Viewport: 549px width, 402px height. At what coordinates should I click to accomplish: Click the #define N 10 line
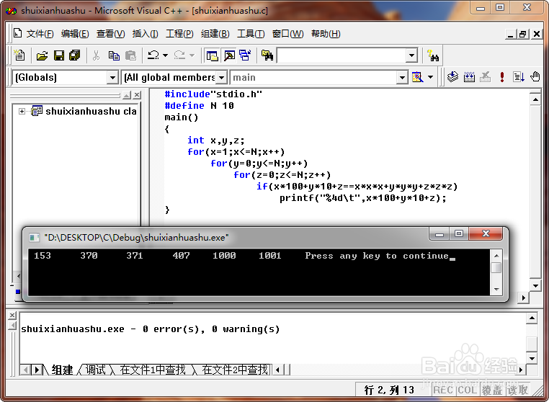click(200, 106)
